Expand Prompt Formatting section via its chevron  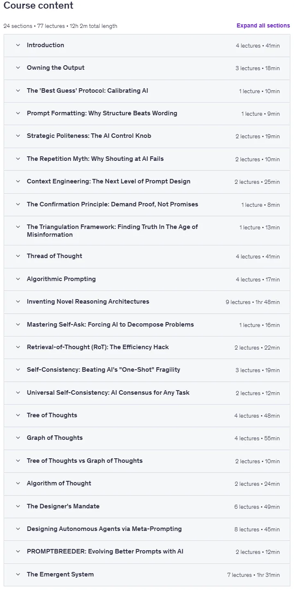pyautogui.click(x=18, y=113)
